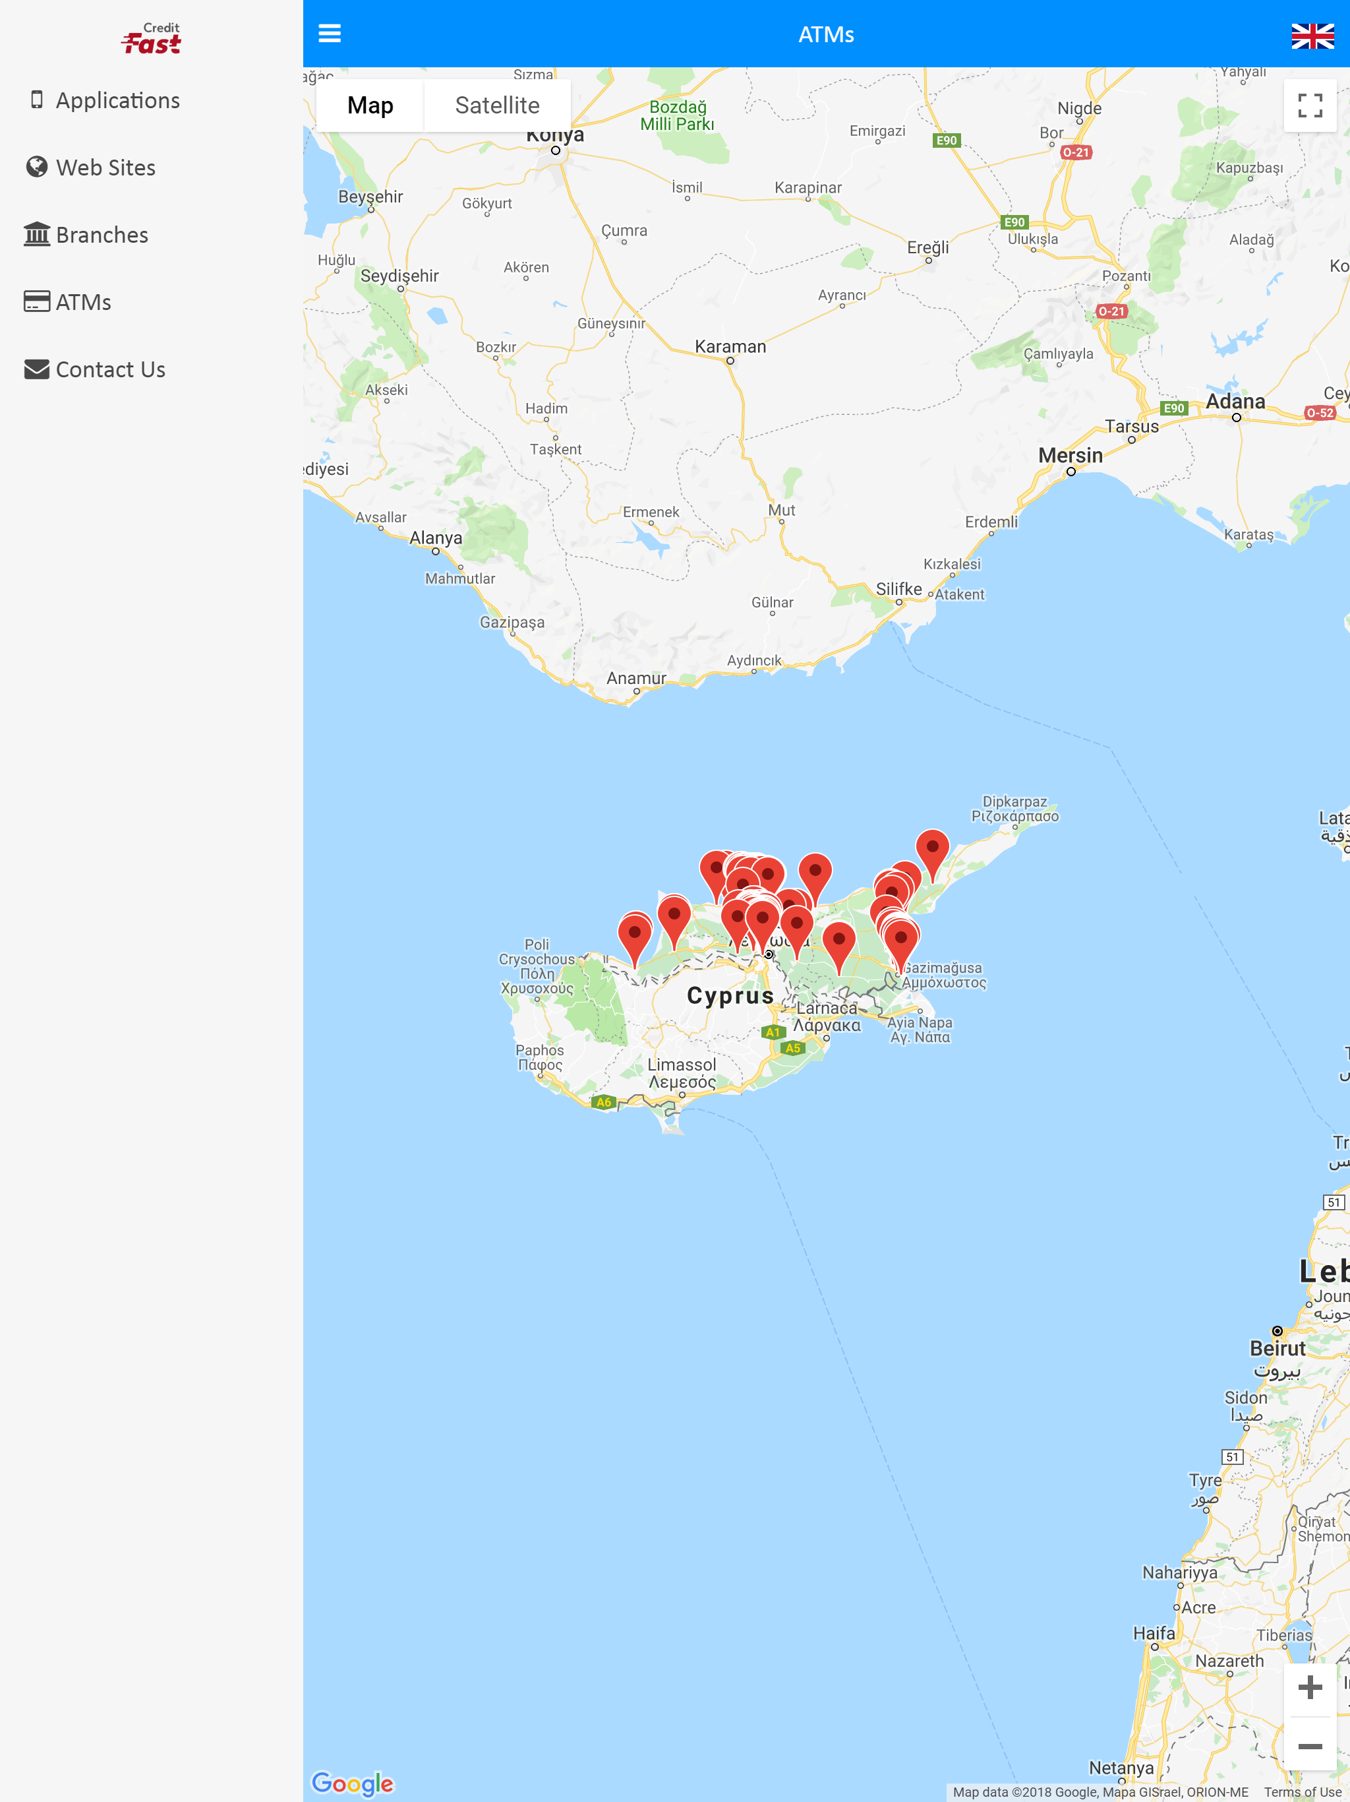
Task: Open Contact Us page
Action: click(110, 370)
